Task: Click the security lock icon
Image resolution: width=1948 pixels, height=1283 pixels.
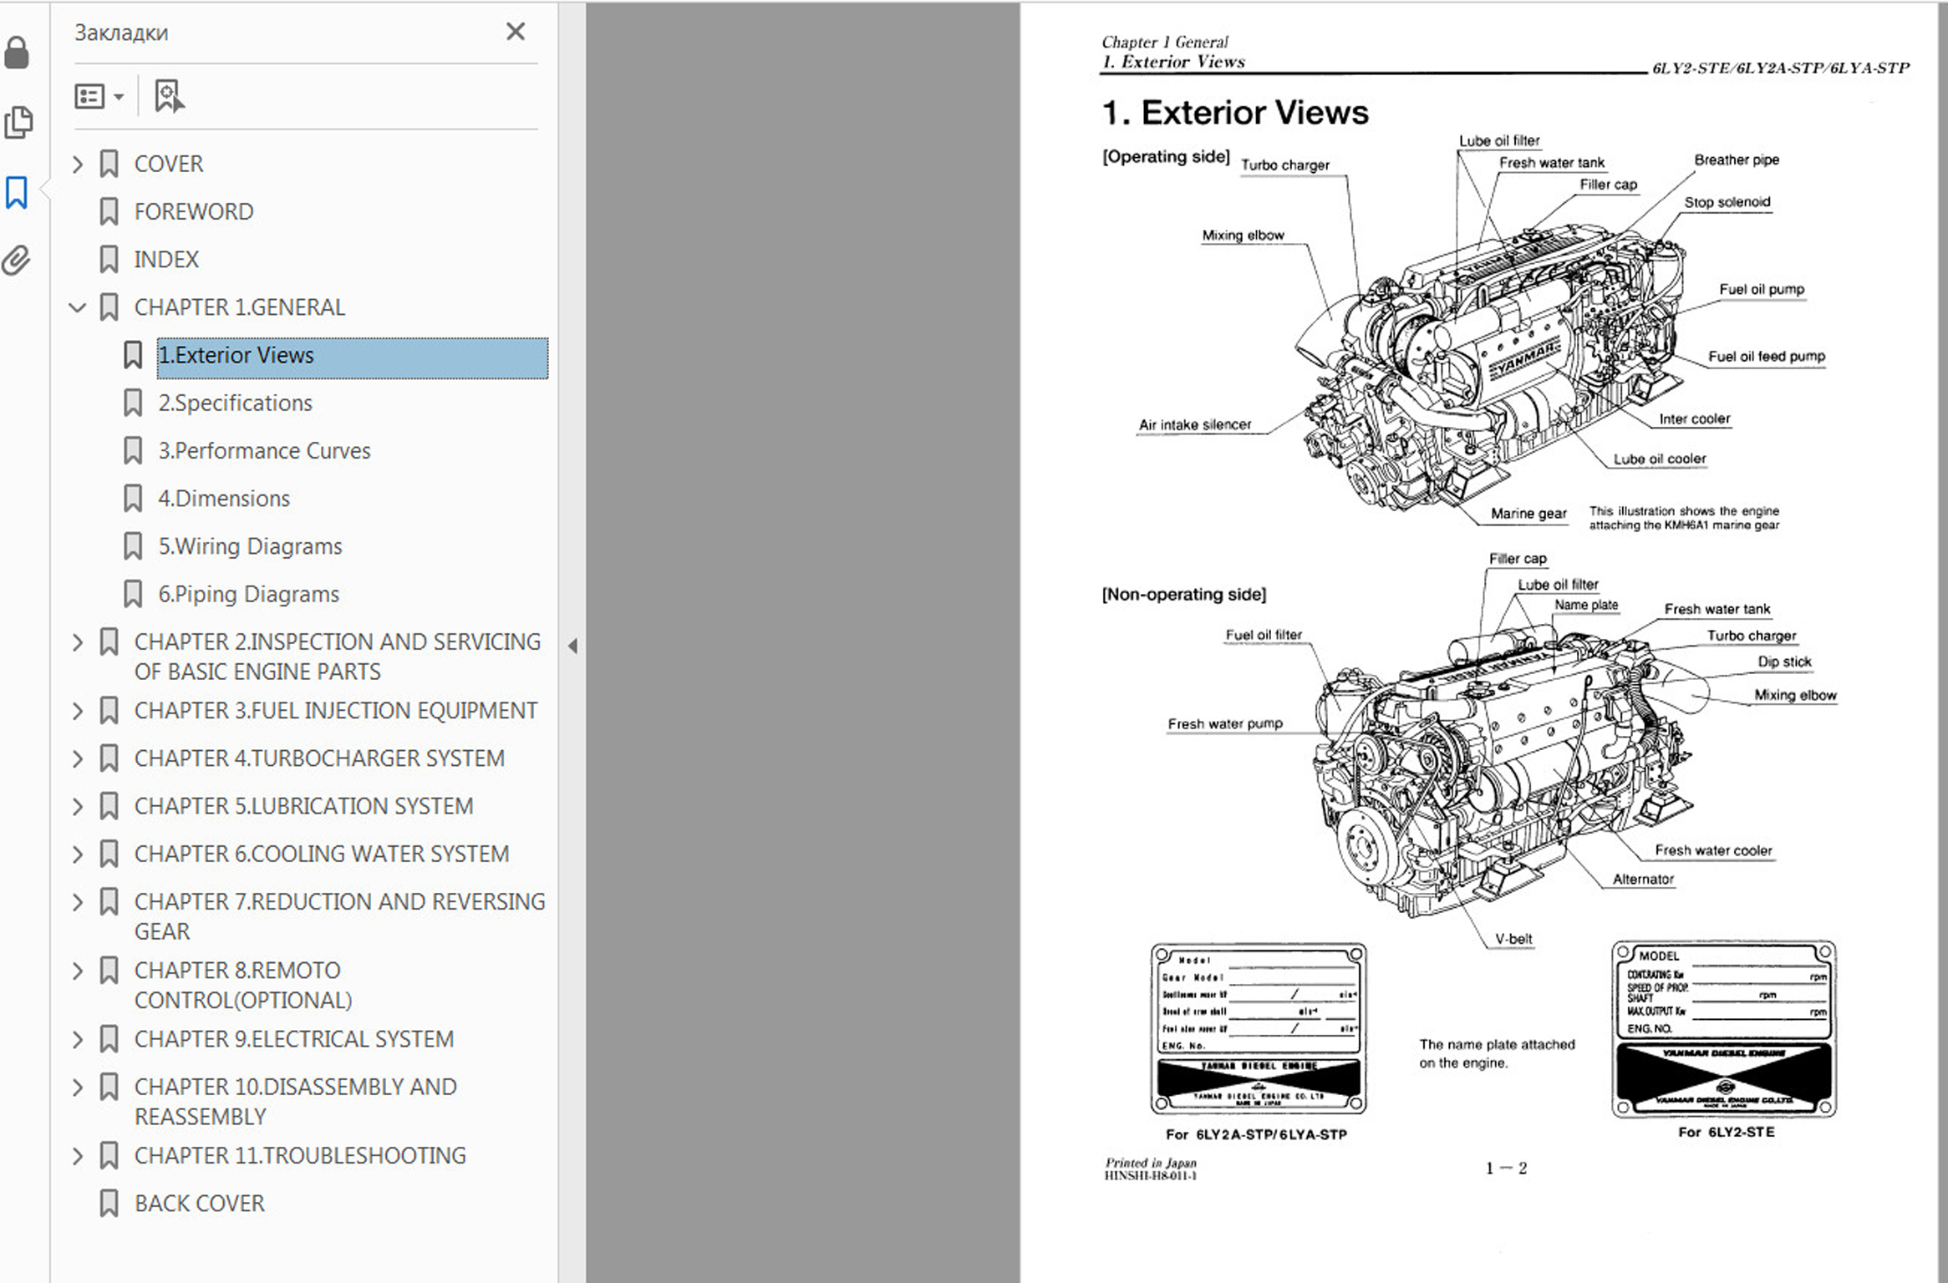Action: pyautogui.click(x=17, y=53)
